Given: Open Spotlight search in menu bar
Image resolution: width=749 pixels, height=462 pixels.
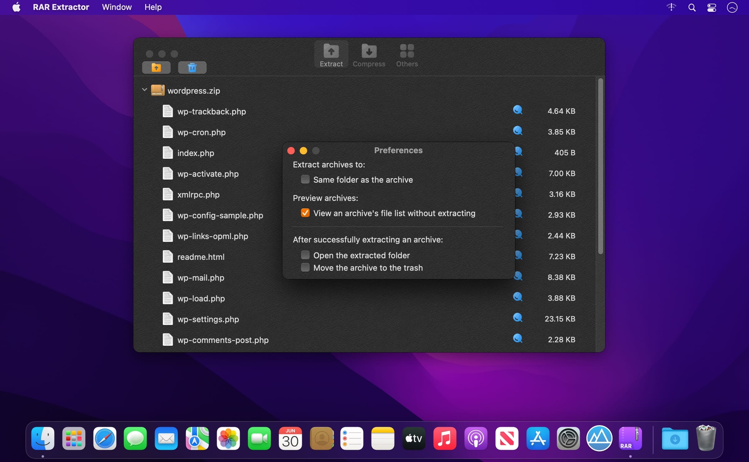Looking at the screenshot, I should [692, 7].
